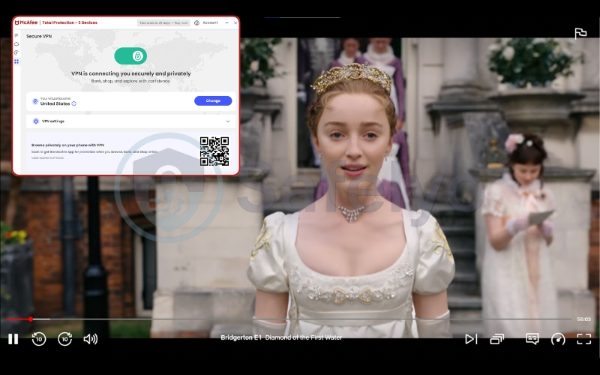
Task: Go to McAfee home icon
Action: pyautogui.click(x=16, y=44)
